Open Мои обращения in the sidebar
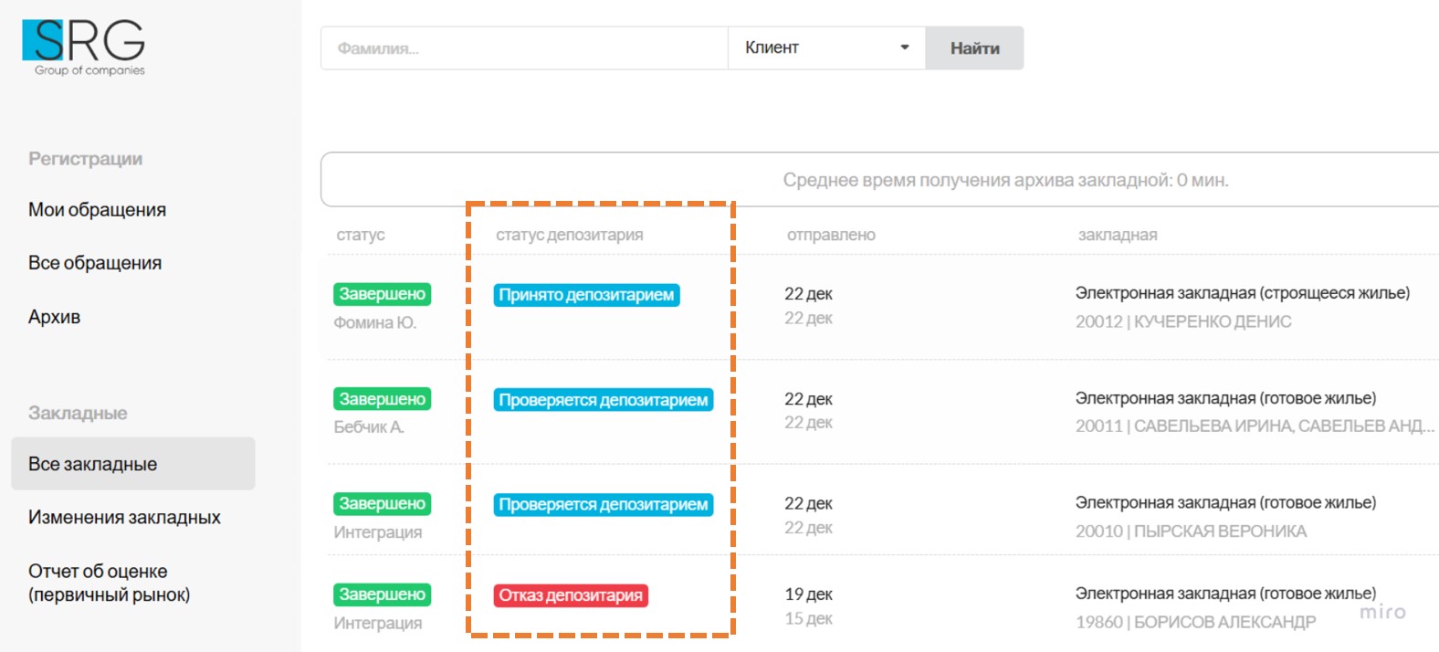The width and height of the screenshot is (1439, 652). point(97,210)
